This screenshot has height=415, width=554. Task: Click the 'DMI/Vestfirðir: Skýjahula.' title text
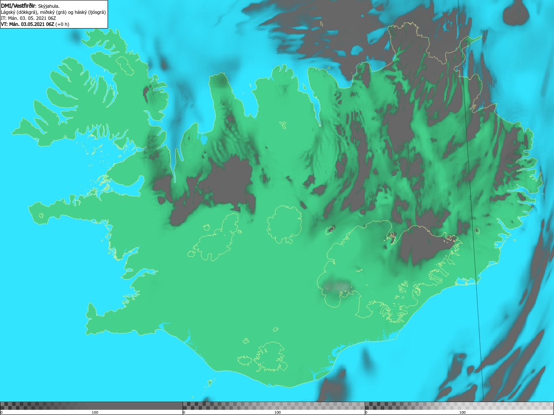(x=30, y=6)
